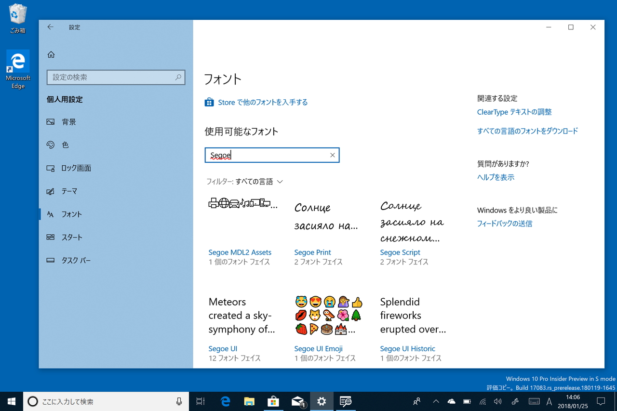Open the network tray icon
This screenshot has width=617, height=411.
tap(483, 401)
